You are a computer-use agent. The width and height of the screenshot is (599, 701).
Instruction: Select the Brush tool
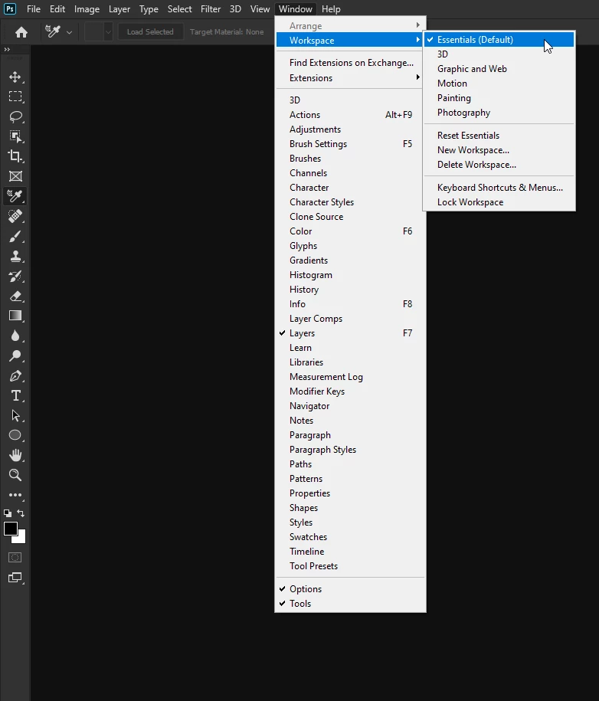(15, 236)
